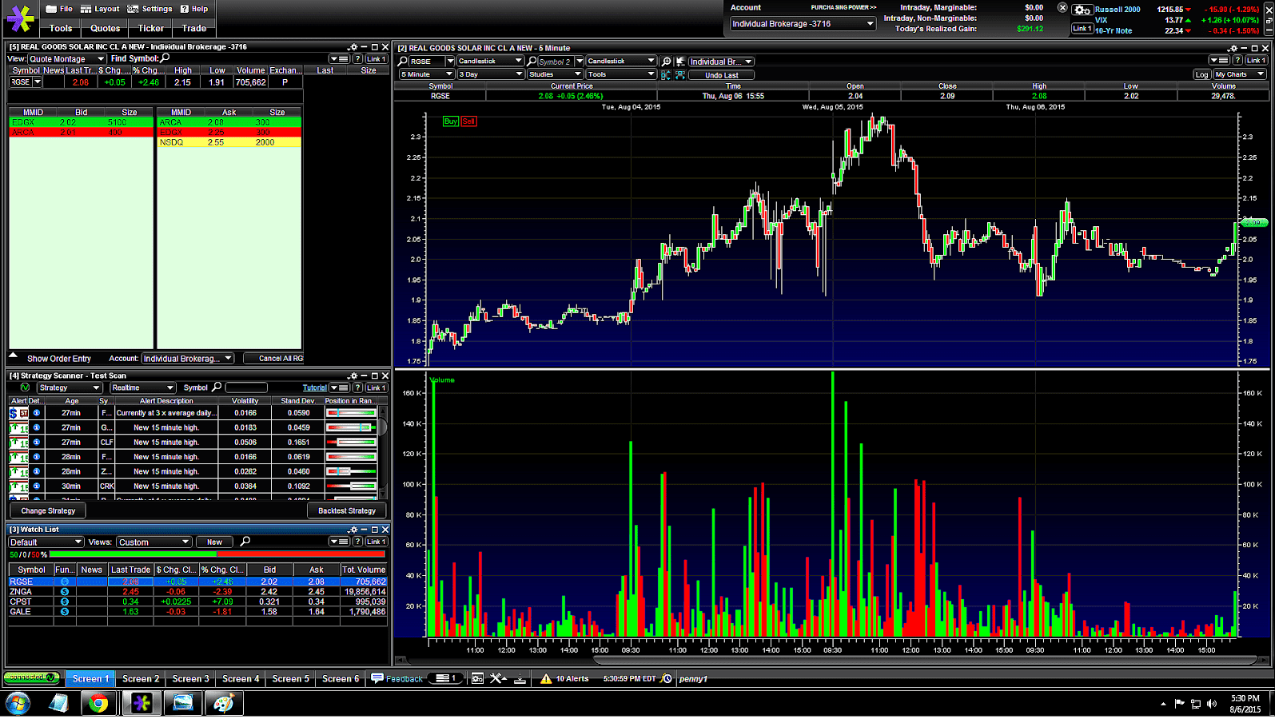Click the horizontal scale adjust icon in chart
1279x719 pixels.
680,74
